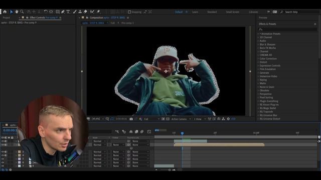
Task: Toggle mask and shape path visibility
Action: [x=112, y=119]
